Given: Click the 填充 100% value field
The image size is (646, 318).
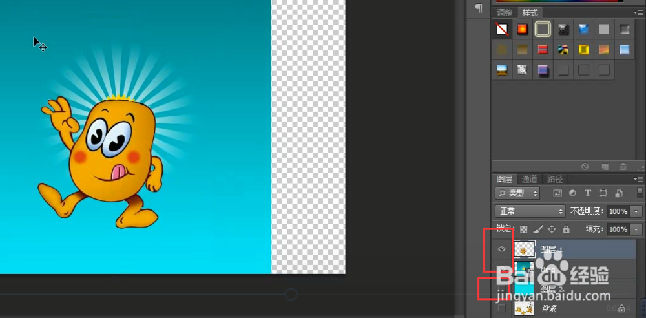Looking at the screenshot, I should coord(618,229).
